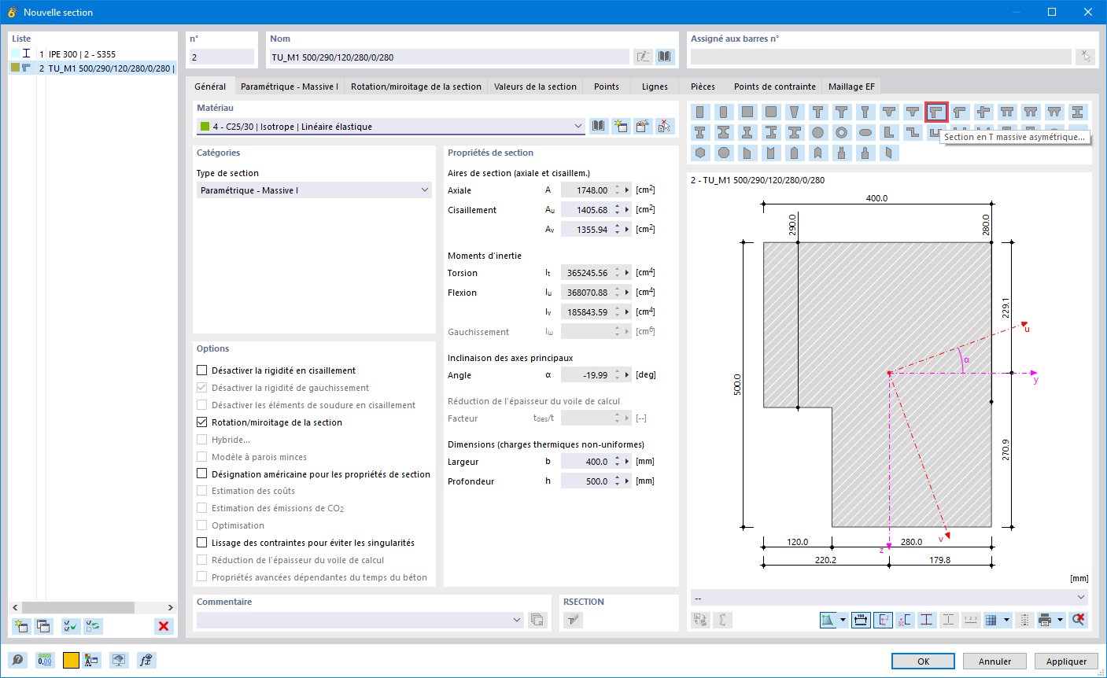The width and height of the screenshot is (1107, 678).
Task: Open the Points tab
Action: [x=607, y=87]
